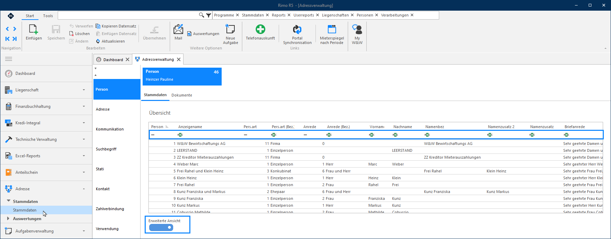Expand the Excel-Reports sidebar section

tap(84, 156)
